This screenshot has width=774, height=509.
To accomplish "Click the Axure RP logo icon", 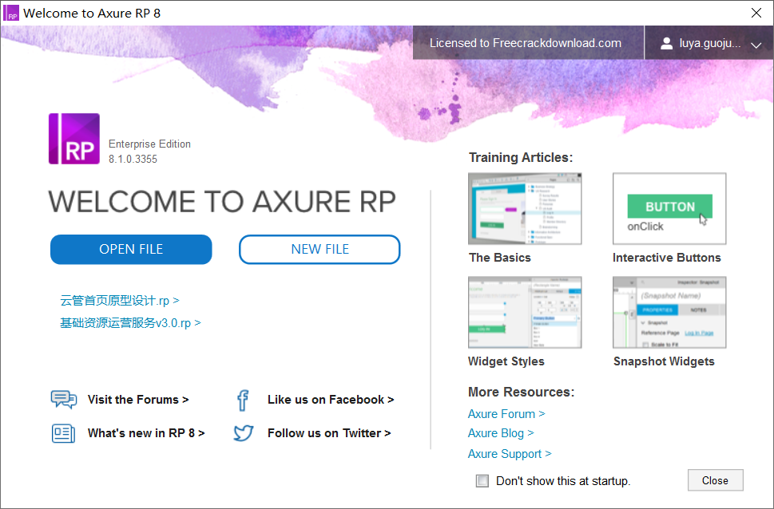I will (x=74, y=139).
